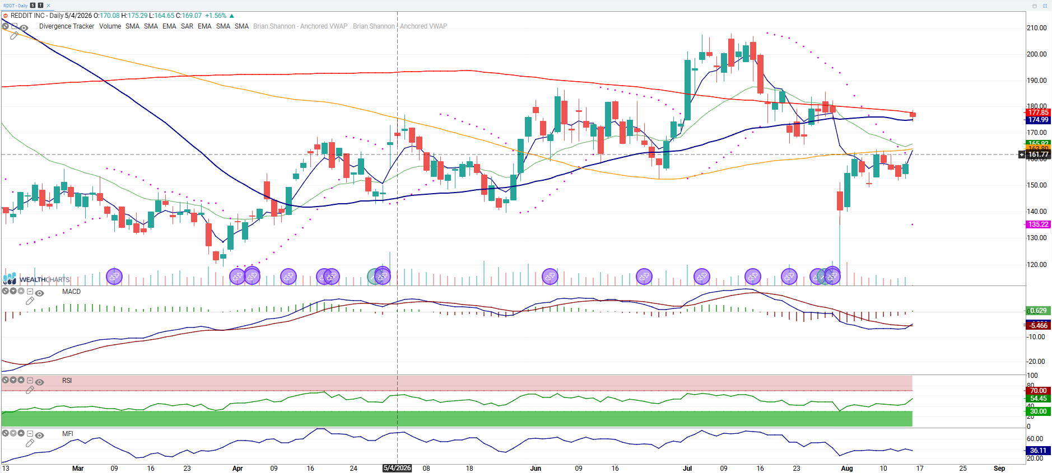The width and height of the screenshot is (1052, 473).
Task: Click the 5/4/2026 crosshair date label
Action: (x=397, y=468)
